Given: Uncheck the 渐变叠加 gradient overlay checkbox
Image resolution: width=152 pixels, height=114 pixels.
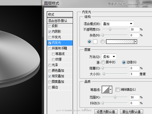Looking at the screenshot, I should click(50, 76).
